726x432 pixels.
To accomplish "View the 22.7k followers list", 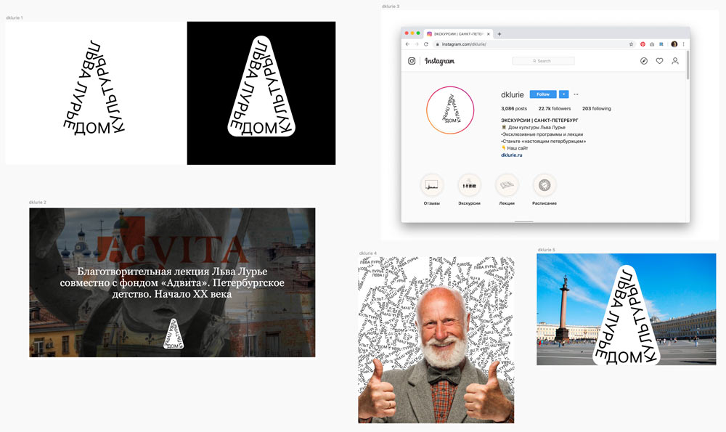I will (554, 109).
